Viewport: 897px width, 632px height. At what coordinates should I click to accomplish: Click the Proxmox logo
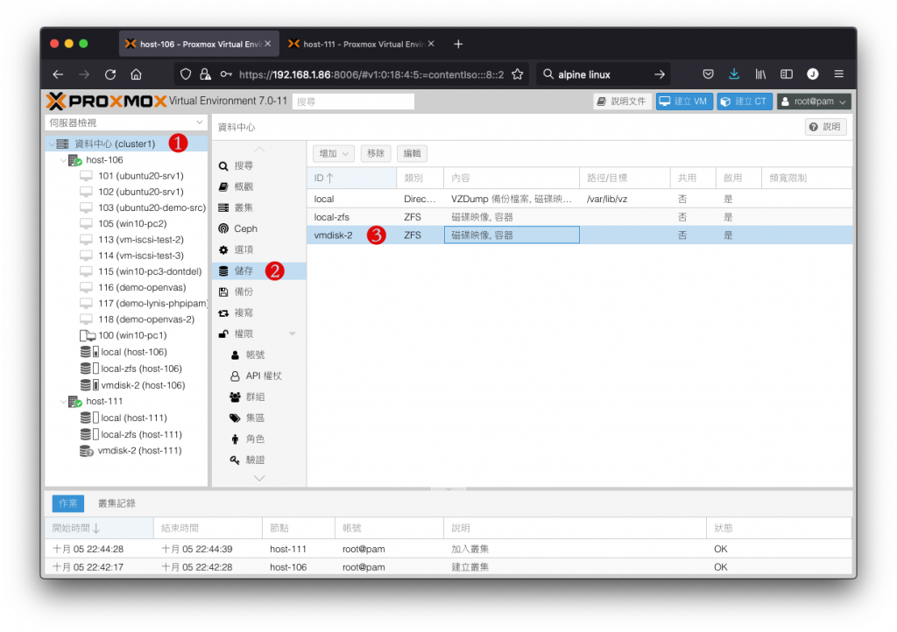106,102
